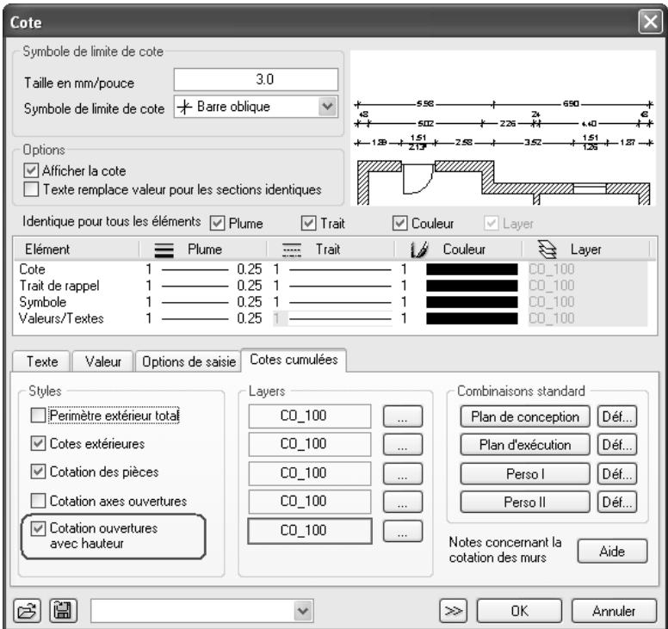Image resolution: width=668 pixels, height=629 pixels.
Task: Select the Cote pen thickness cell
Action: [x=204, y=269]
